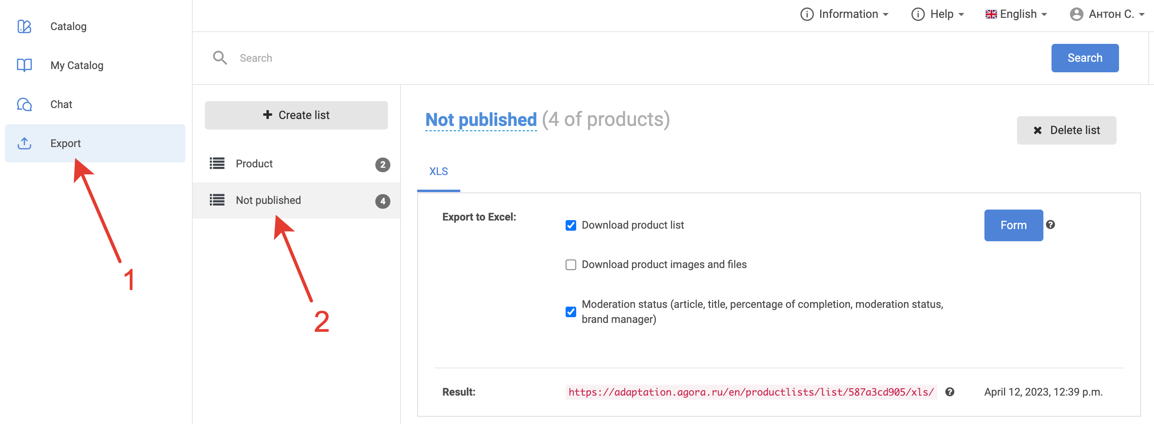Uncheck Download product list checkbox

coord(570,225)
